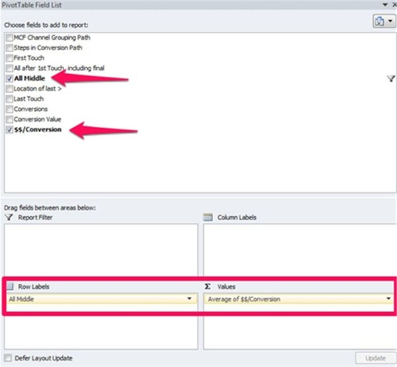This screenshot has width=397, height=367.
Task: Tick the First Touch field checkbox
Action: 9,58
